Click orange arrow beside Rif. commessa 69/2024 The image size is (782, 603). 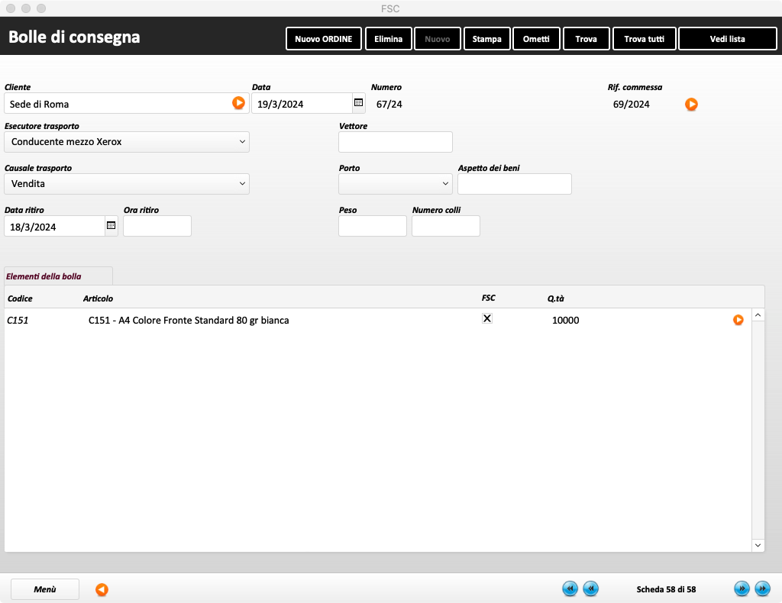(691, 104)
